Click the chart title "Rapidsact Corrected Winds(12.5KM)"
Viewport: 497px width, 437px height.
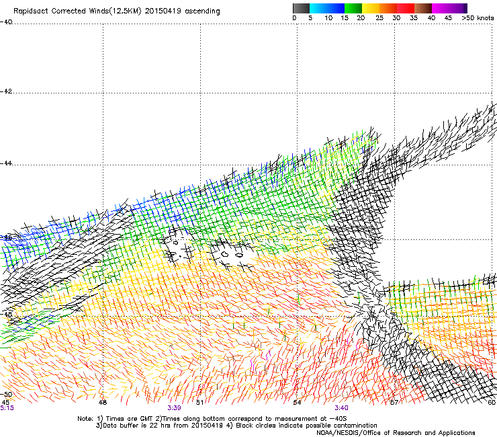pyautogui.click(x=77, y=11)
